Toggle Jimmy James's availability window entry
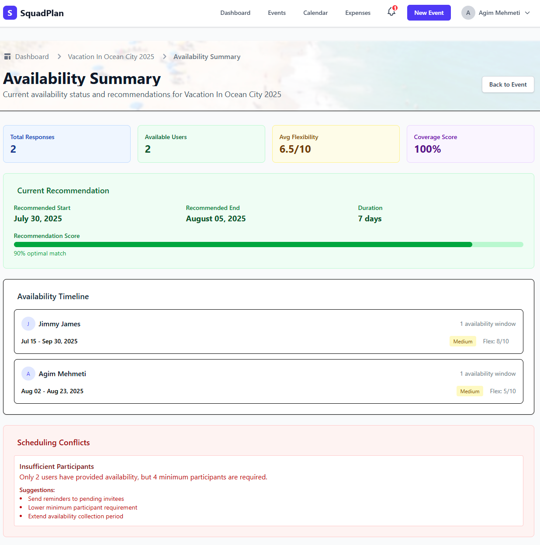The height and width of the screenshot is (545, 540). tap(488, 324)
